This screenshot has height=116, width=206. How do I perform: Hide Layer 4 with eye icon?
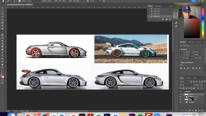tap(180, 94)
